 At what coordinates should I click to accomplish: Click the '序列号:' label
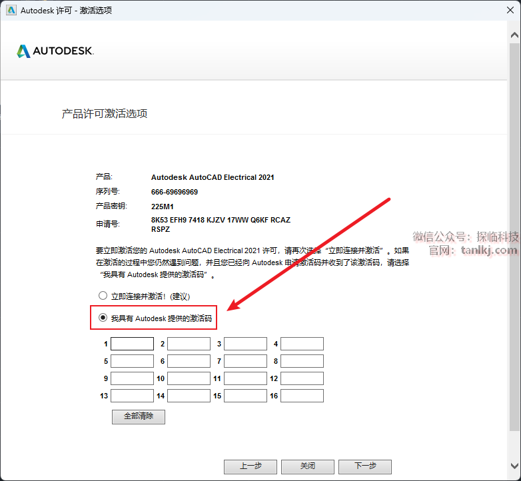[108, 191]
